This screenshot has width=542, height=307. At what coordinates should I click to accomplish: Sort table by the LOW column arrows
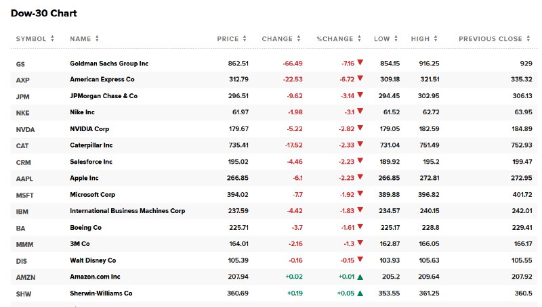click(396, 39)
